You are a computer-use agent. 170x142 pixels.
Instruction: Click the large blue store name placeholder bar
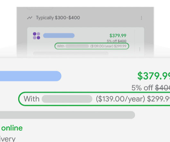pyautogui.click(x=31, y=76)
